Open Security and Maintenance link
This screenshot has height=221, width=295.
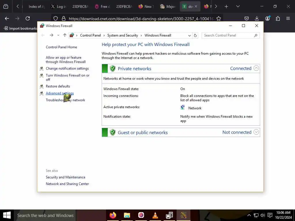(x=65, y=177)
